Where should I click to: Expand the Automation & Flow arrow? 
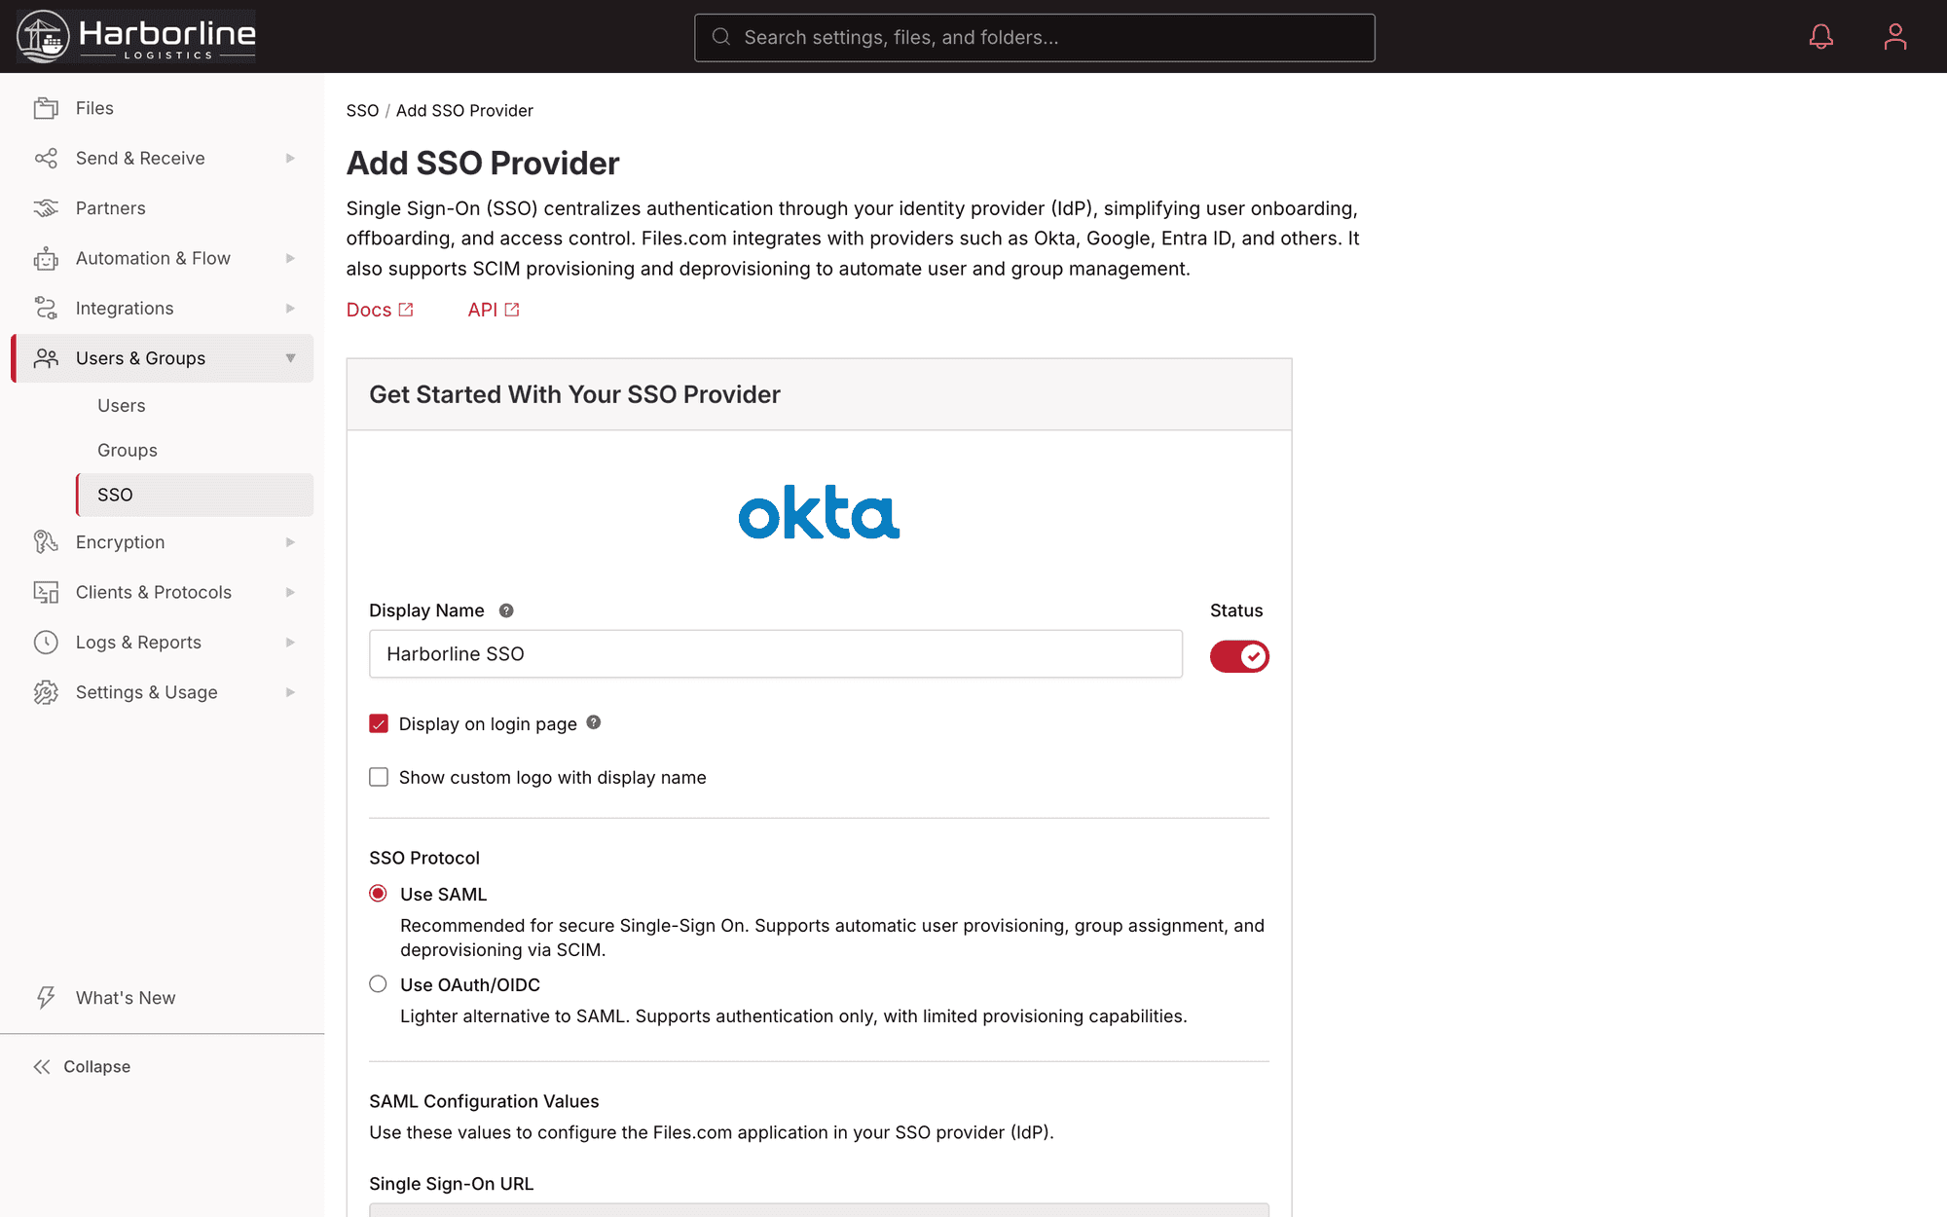pyautogui.click(x=290, y=258)
